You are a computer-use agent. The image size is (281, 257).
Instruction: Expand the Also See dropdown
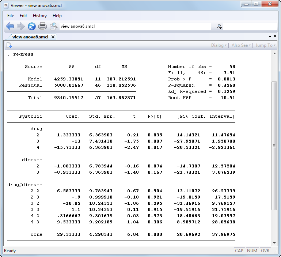click(241, 45)
